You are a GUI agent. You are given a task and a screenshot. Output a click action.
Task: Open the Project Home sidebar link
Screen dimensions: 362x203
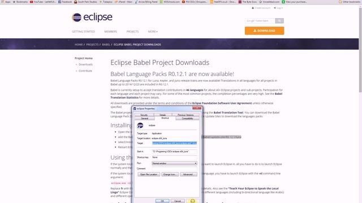point(84,58)
